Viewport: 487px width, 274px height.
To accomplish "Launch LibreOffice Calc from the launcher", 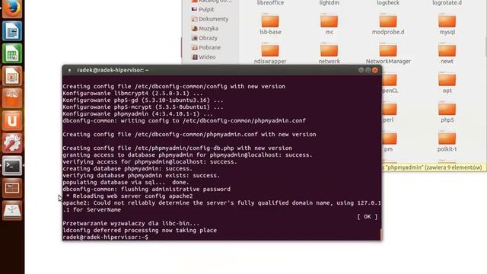I will (x=12, y=53).
